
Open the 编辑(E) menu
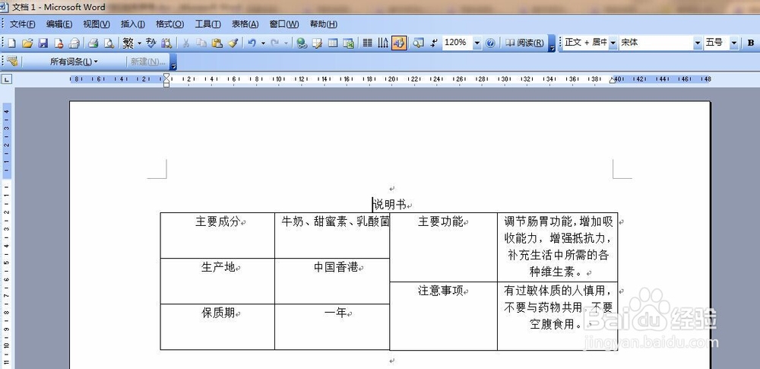59,24
